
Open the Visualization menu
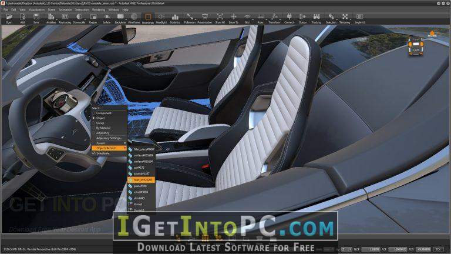36,9
